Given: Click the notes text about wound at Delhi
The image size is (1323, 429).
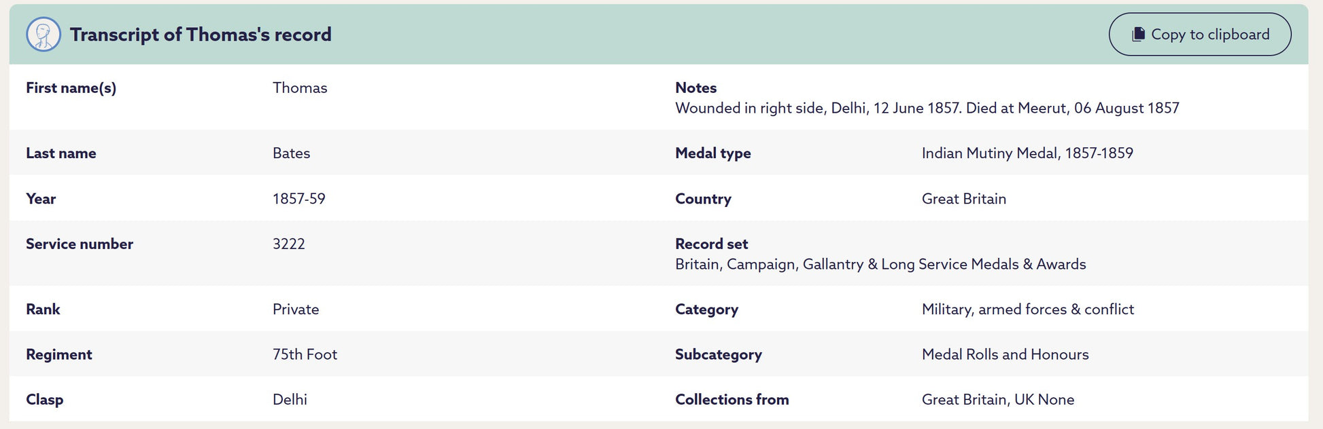Looking at the screenshot, I should 927,109.
